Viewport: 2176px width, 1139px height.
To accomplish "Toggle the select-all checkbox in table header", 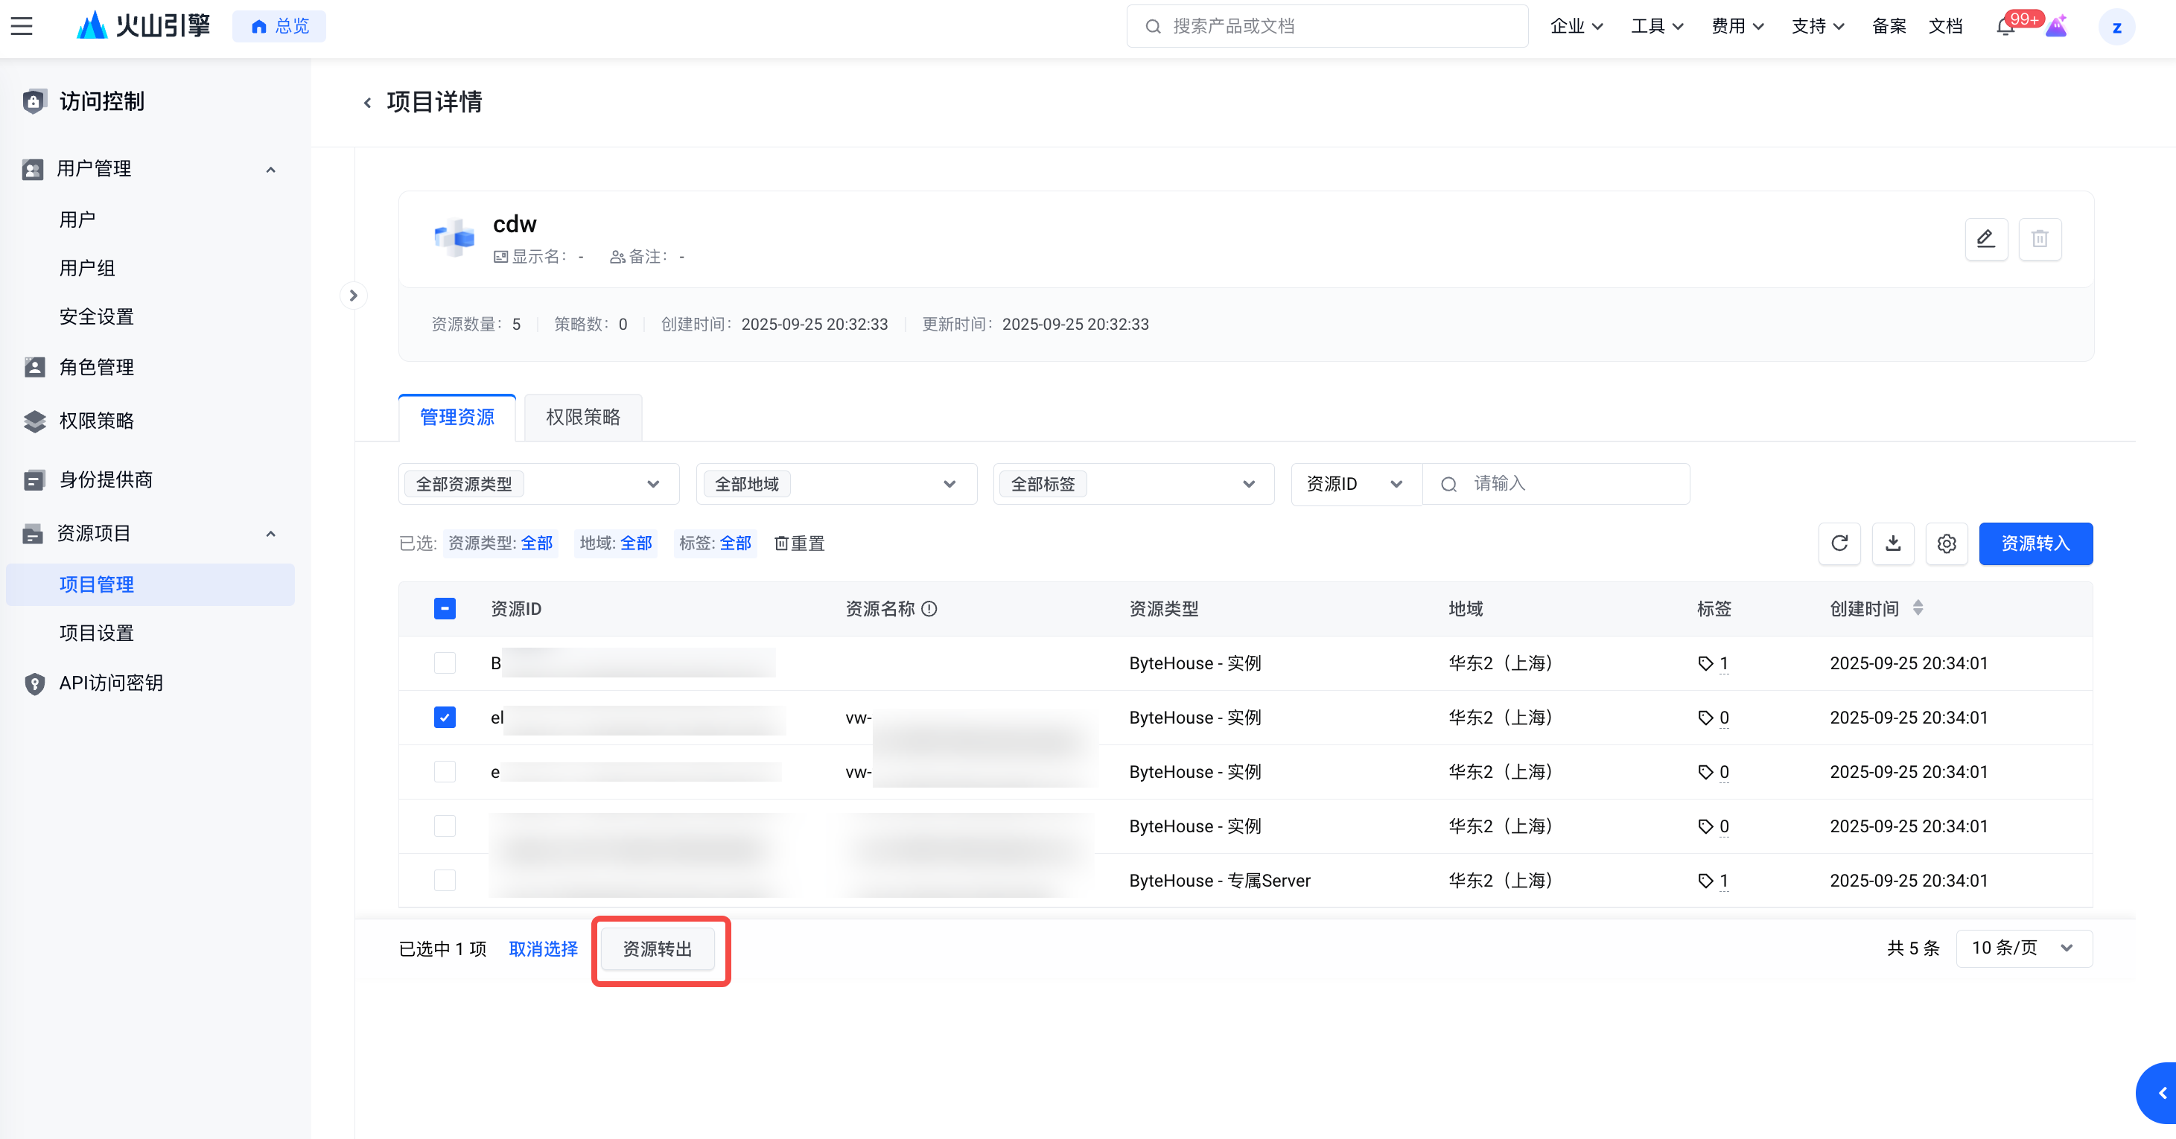I will click(x=445, y=609).
